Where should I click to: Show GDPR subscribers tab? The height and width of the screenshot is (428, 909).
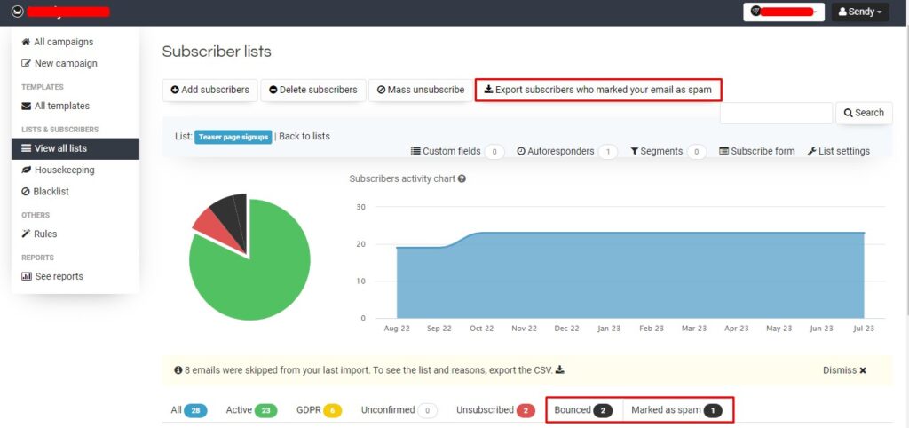(319, 410)
